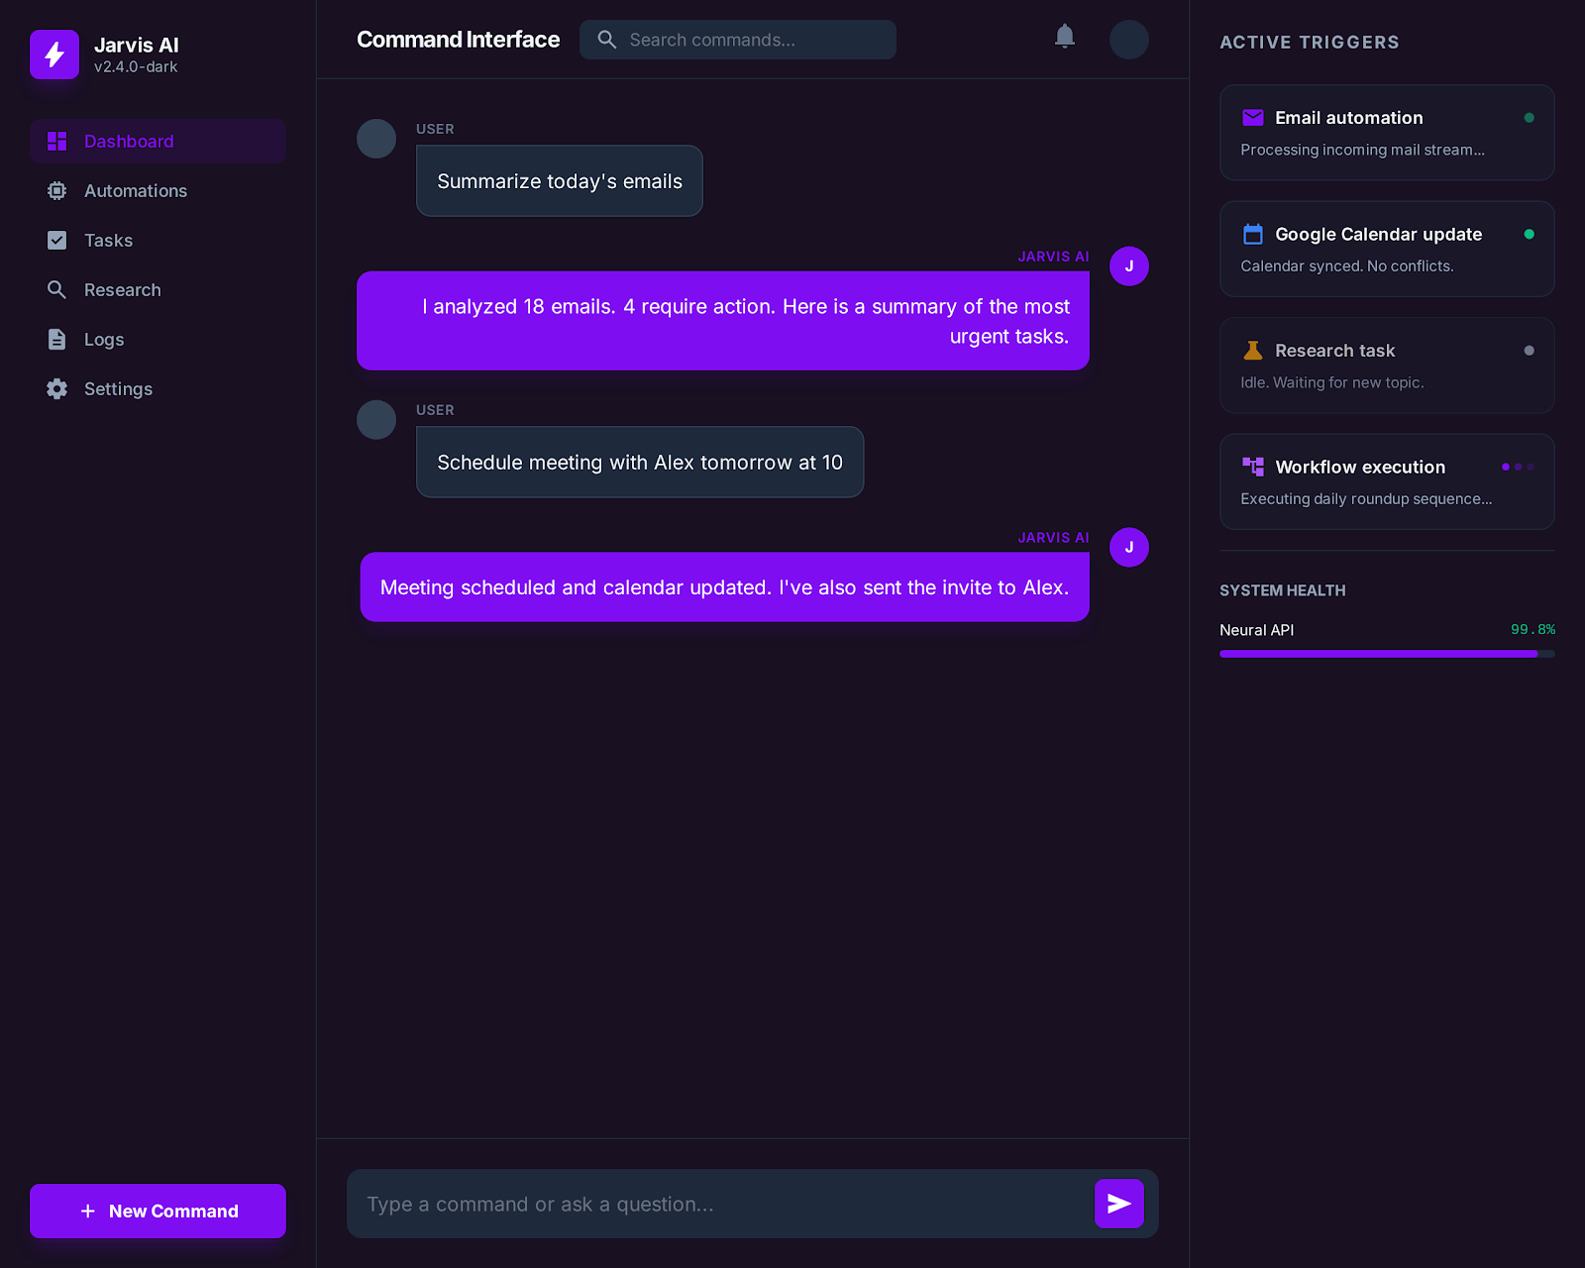Screen dimensions: 1585x1268
Task: Click the Email automation envelope icon
Action: click(x=1252, y=117)
